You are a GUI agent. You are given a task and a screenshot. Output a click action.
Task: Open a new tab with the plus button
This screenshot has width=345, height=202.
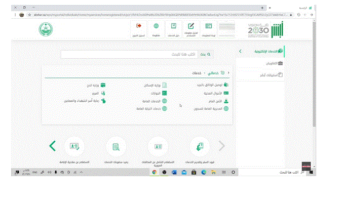262,8
